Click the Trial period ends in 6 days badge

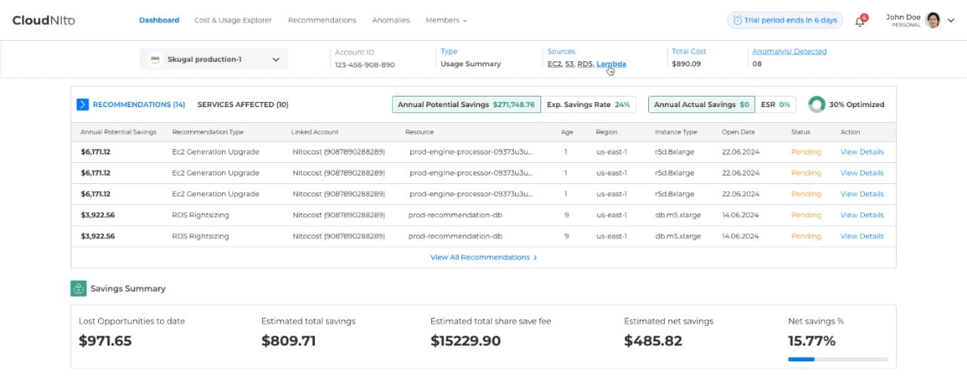click(x=785, y=20)
